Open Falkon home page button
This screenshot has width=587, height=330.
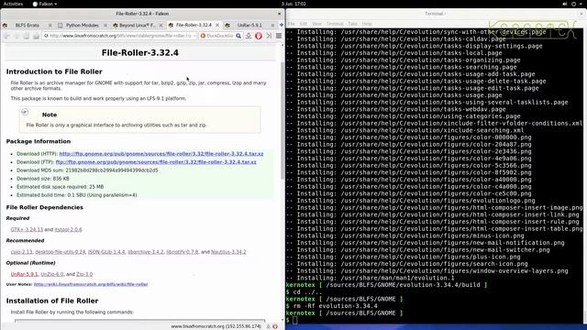36,36
